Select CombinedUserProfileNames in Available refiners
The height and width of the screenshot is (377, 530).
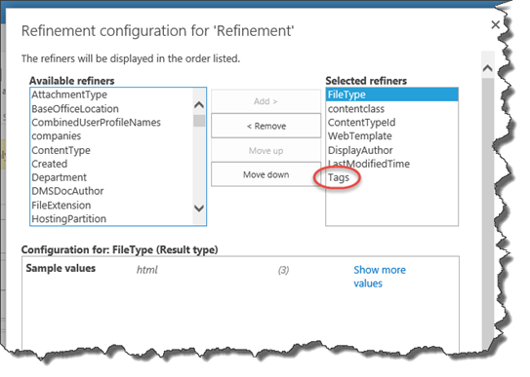pyautogui.click(x=96, y=123)
